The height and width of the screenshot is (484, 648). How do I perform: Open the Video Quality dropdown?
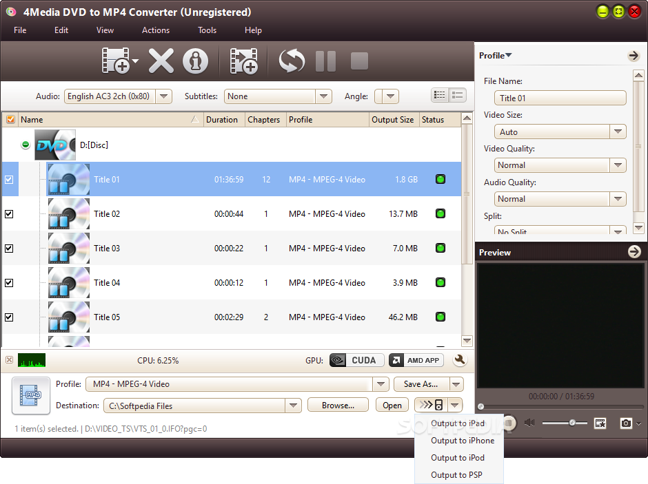[618, 165]
